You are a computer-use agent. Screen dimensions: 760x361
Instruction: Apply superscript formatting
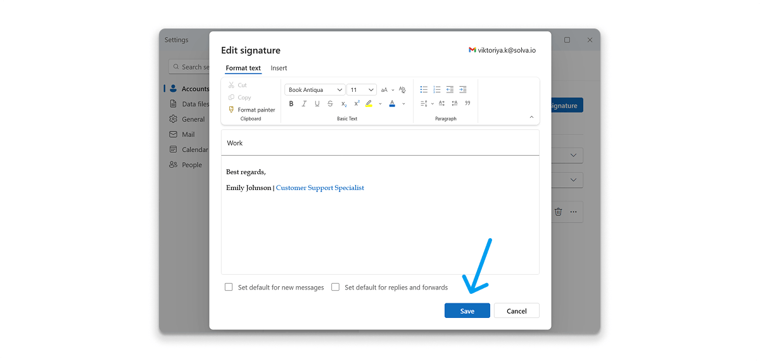coord(357,103)
